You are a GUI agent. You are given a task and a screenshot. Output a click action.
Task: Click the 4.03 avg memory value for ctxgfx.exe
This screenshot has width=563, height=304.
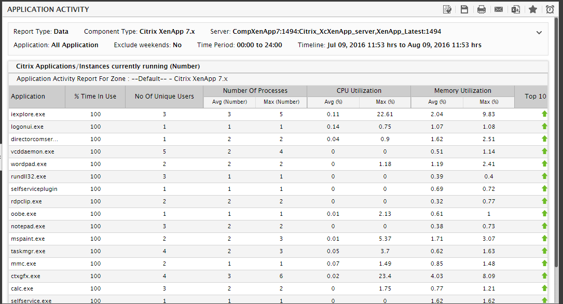tap(437, 276)
